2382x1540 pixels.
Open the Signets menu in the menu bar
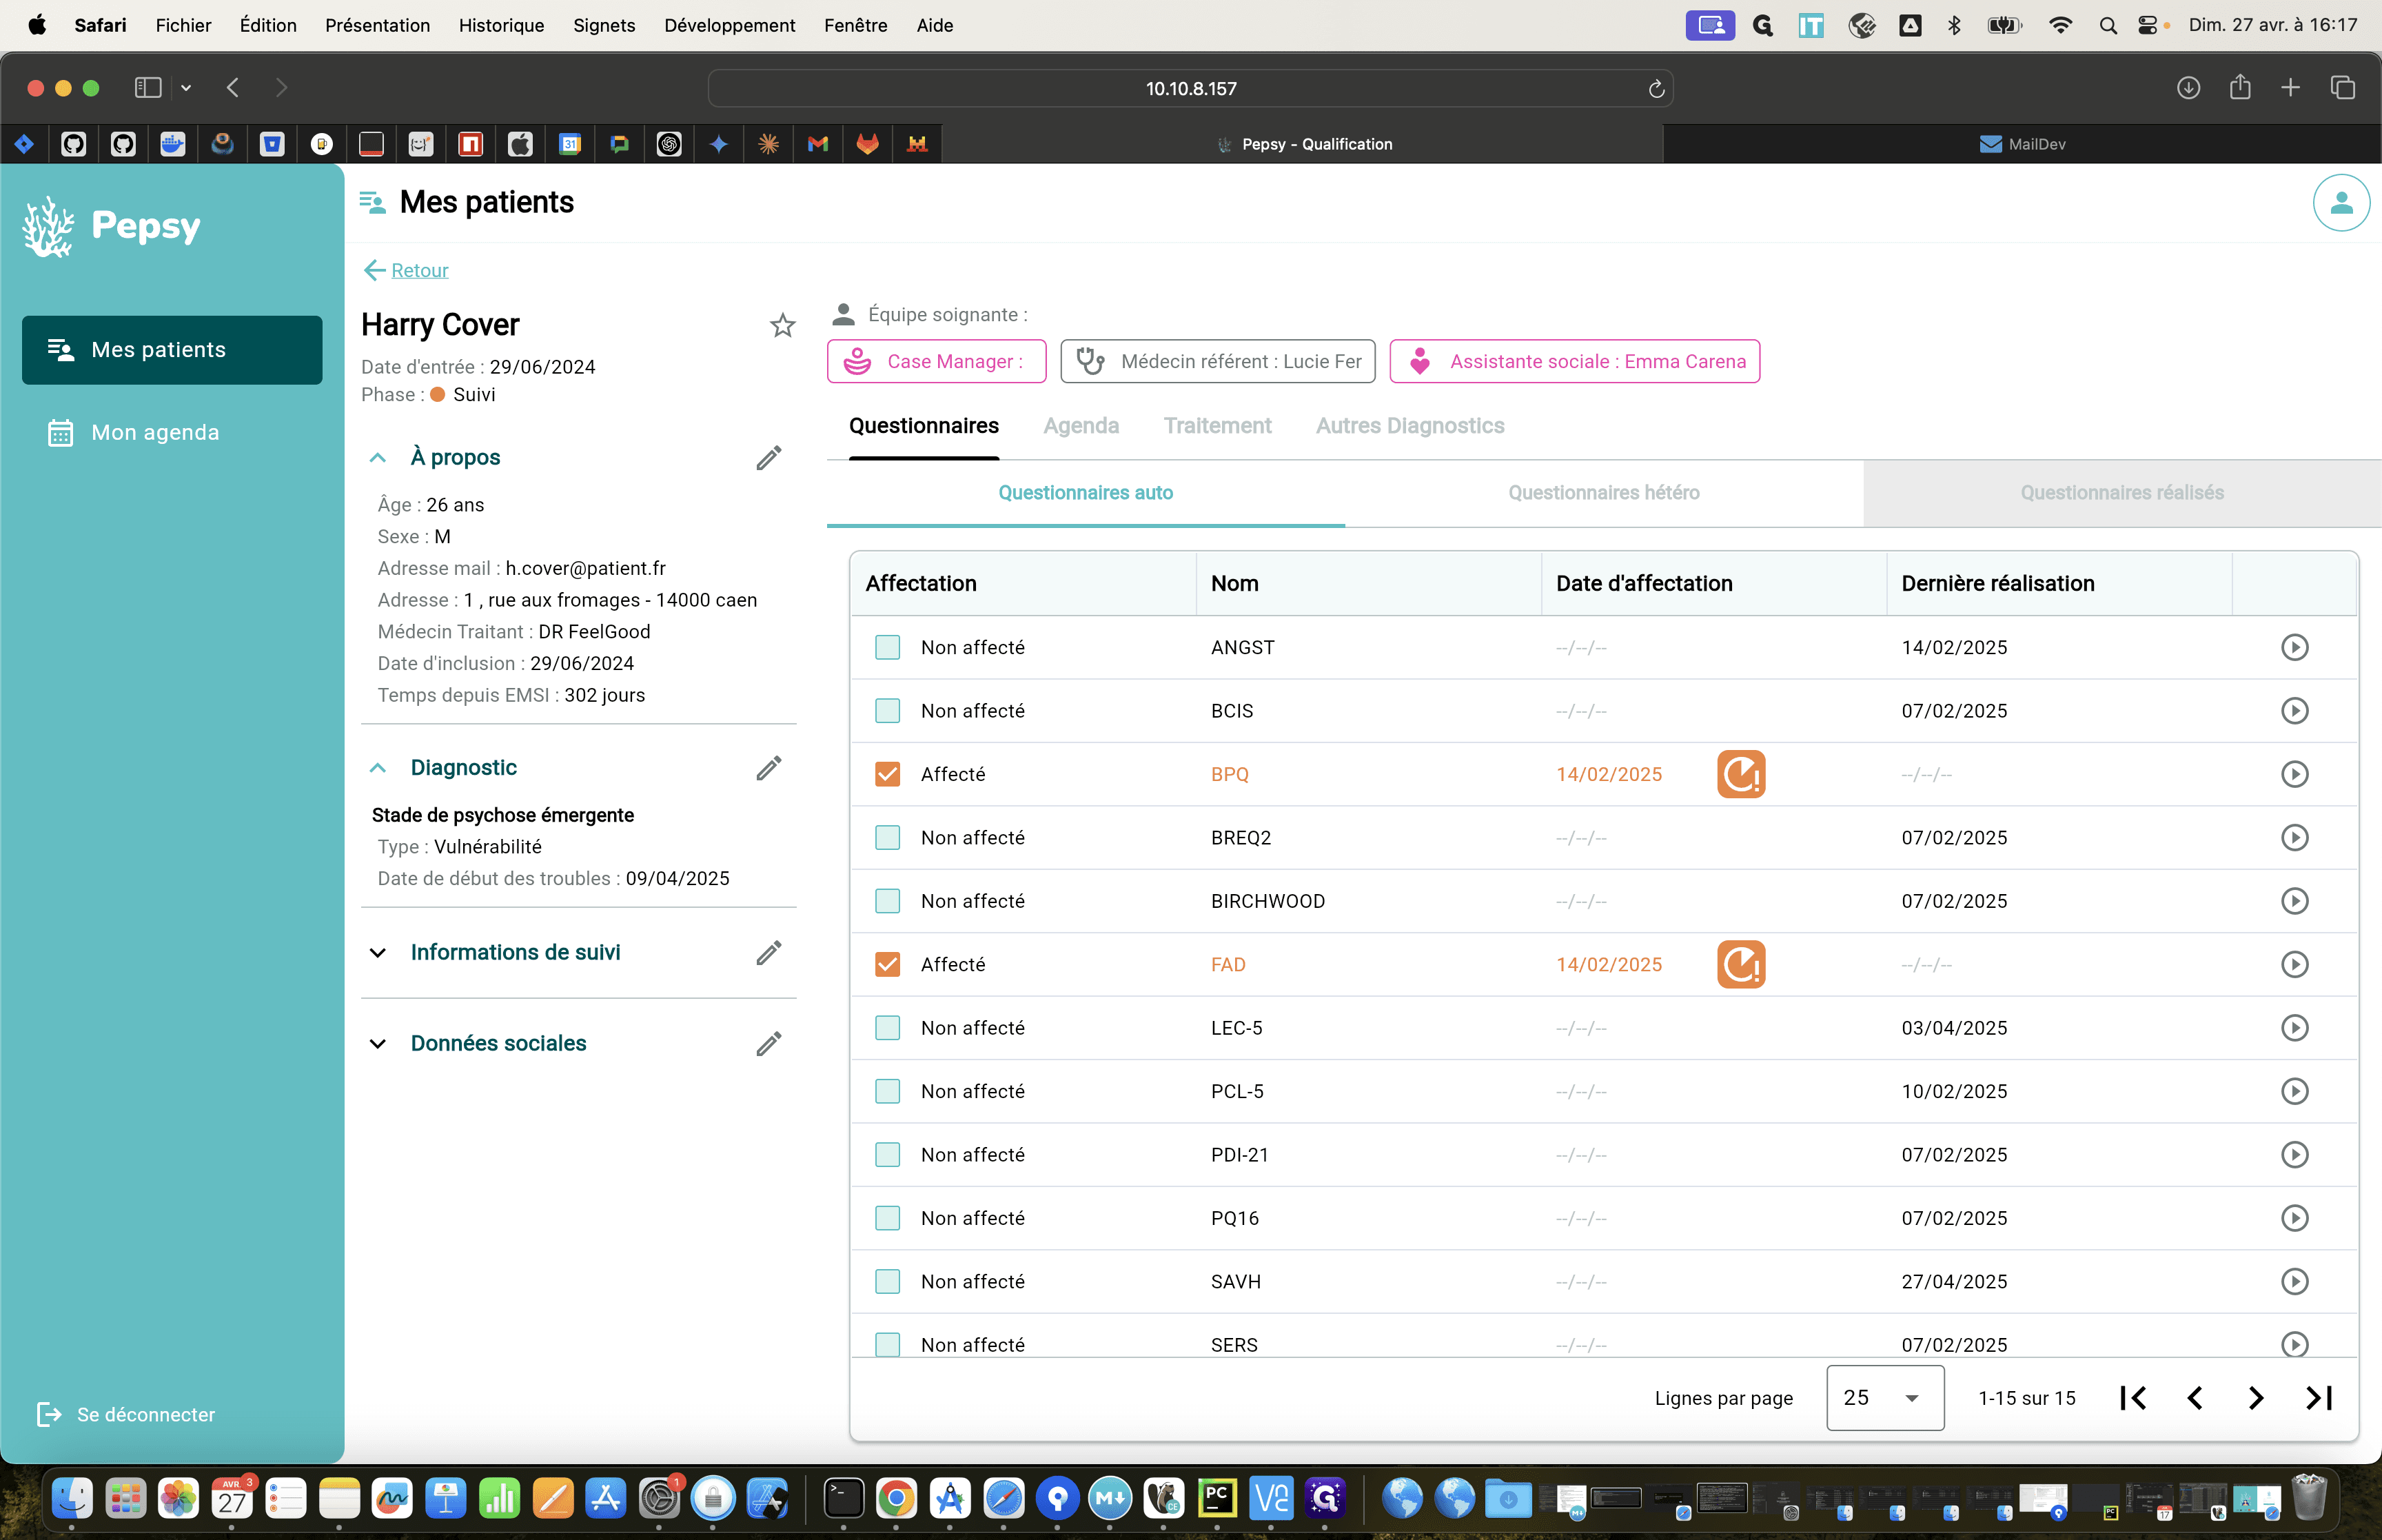click(x=604, y=25)
